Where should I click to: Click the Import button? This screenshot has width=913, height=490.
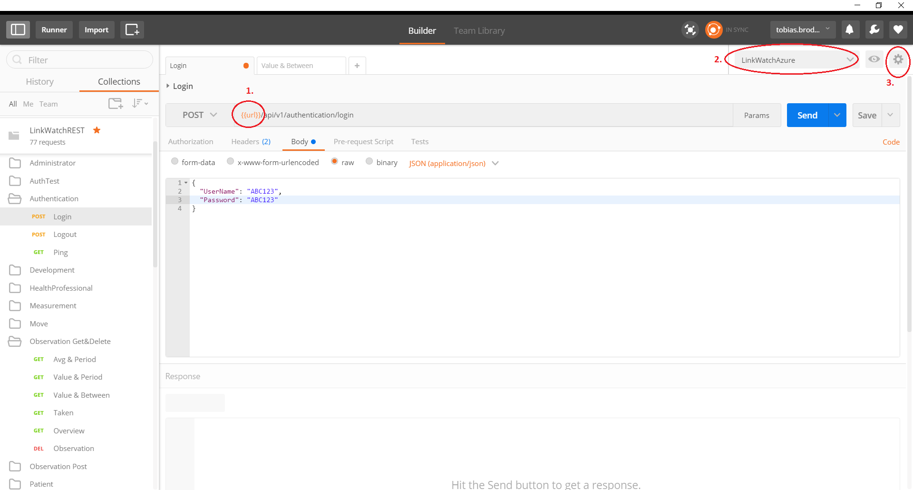click(x=97, y=29)
